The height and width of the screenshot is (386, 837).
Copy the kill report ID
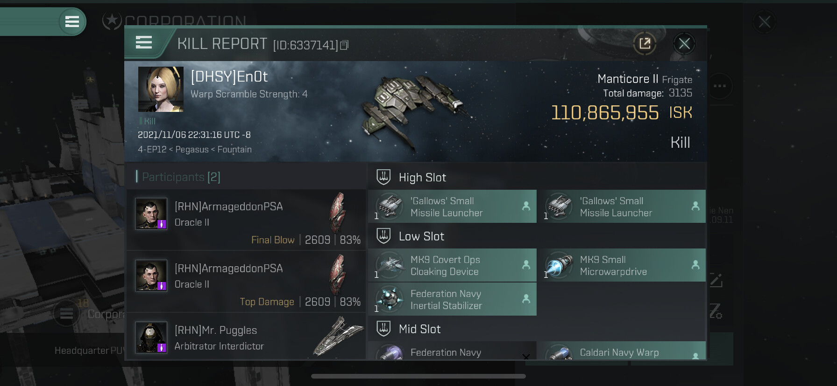[x=344, y=45]
